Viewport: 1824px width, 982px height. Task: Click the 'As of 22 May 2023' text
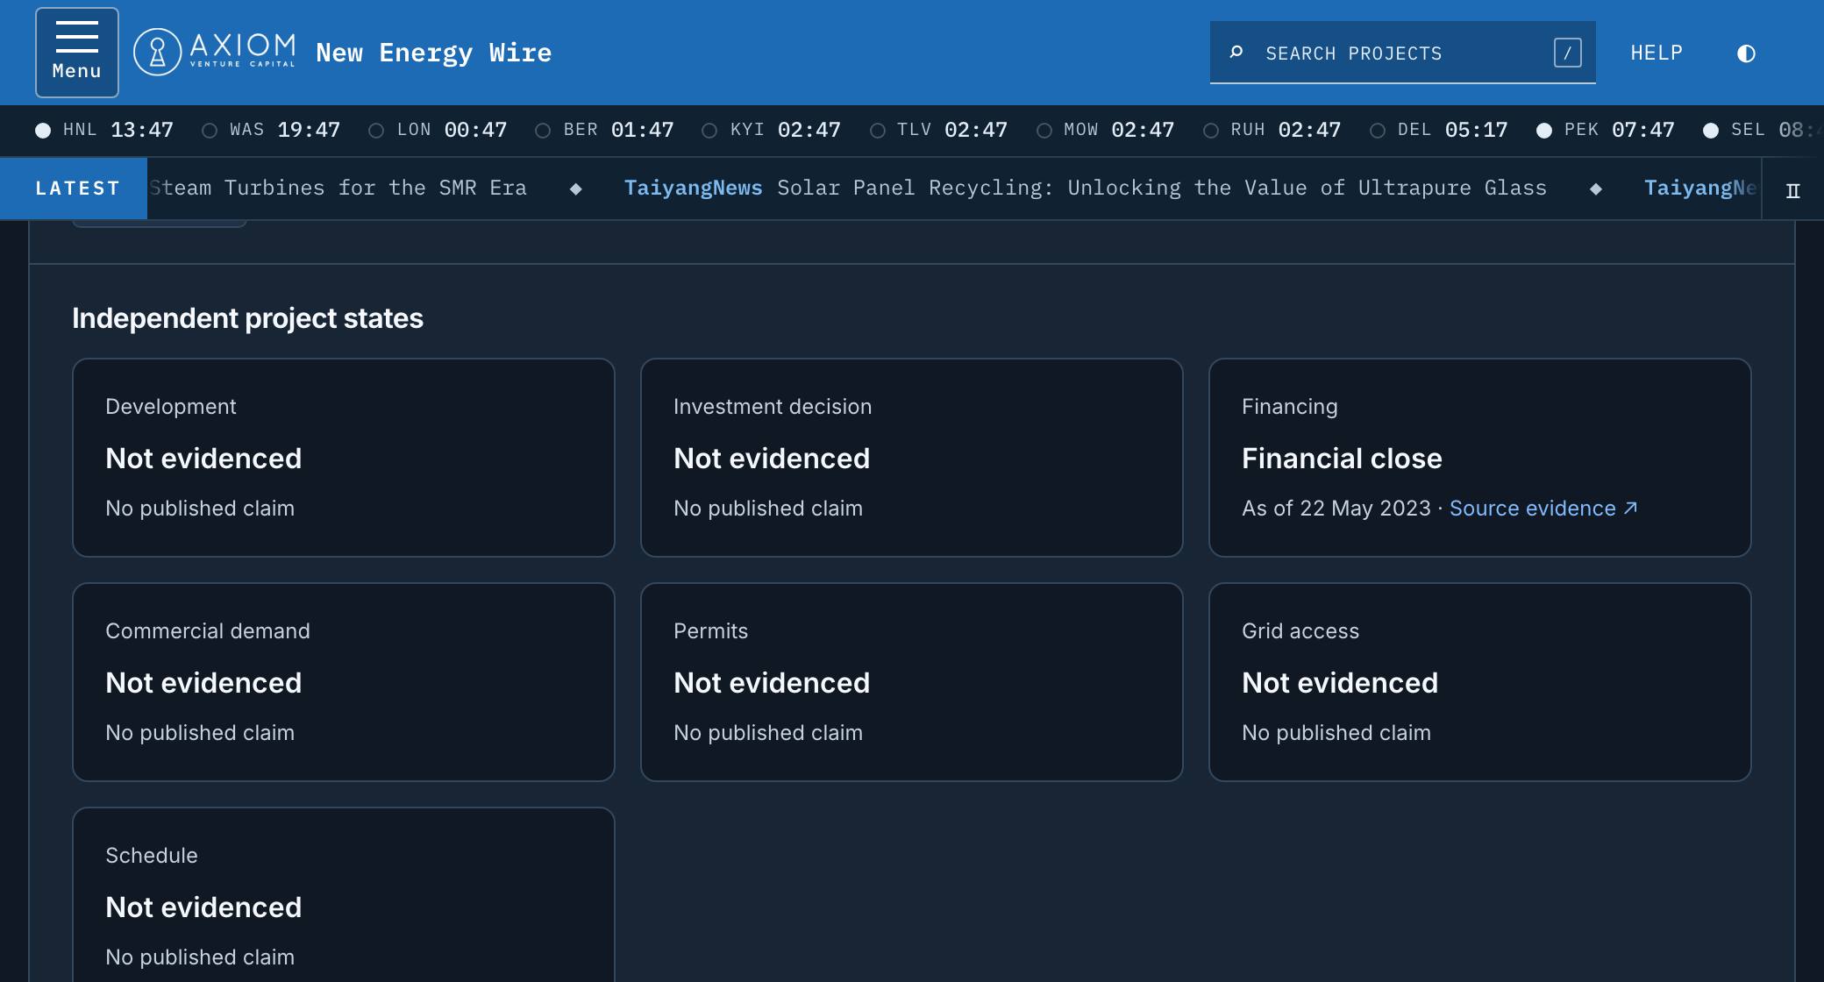1336,509
